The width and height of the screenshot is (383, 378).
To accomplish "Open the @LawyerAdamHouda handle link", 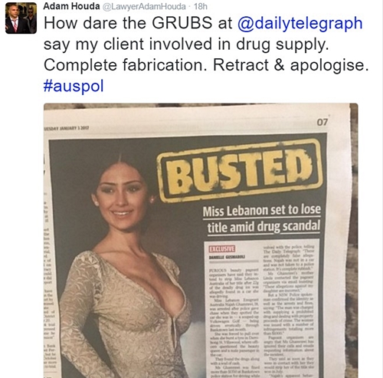I will (x=144, y=6).
